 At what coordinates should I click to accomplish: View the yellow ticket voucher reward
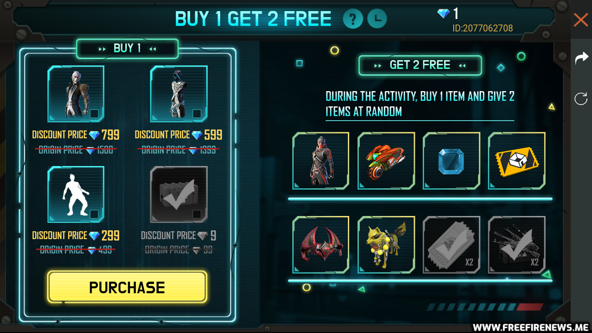click(517, 160)
